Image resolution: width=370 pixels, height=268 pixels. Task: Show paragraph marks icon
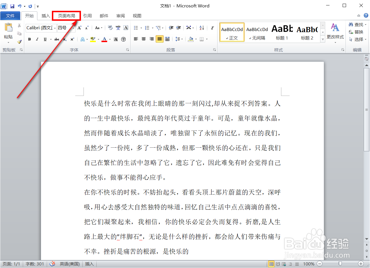(x=212, y=28)
